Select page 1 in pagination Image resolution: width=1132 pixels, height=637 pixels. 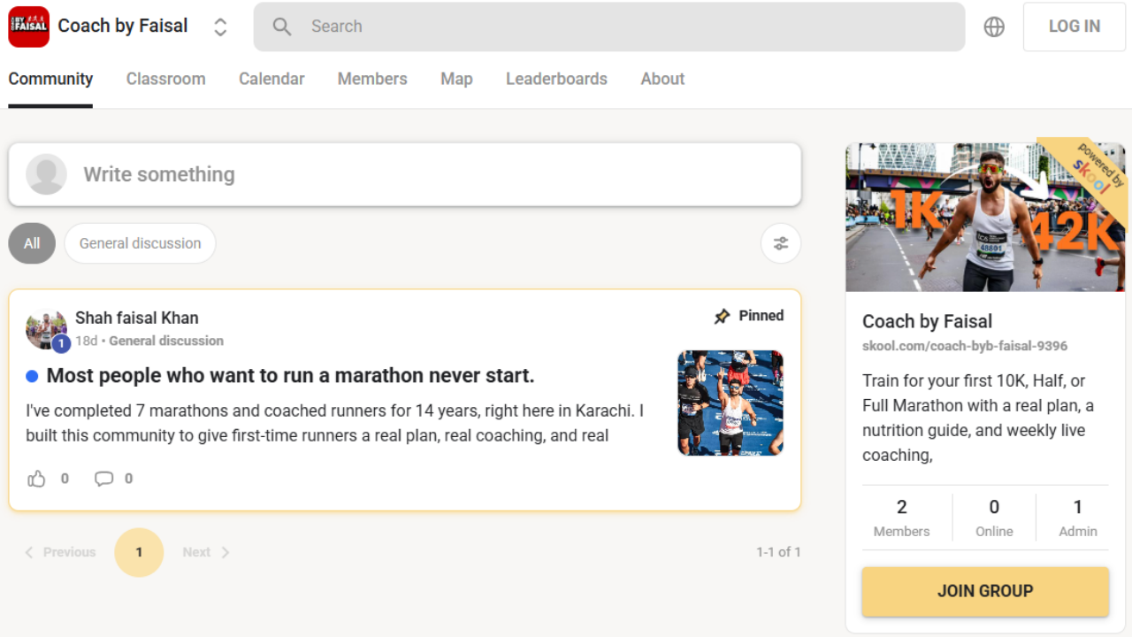pos(139,552)
